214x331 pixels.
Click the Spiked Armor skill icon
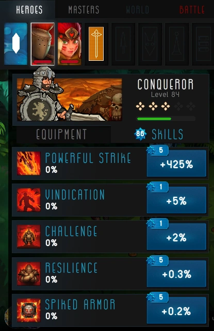[x=29, y=310]
